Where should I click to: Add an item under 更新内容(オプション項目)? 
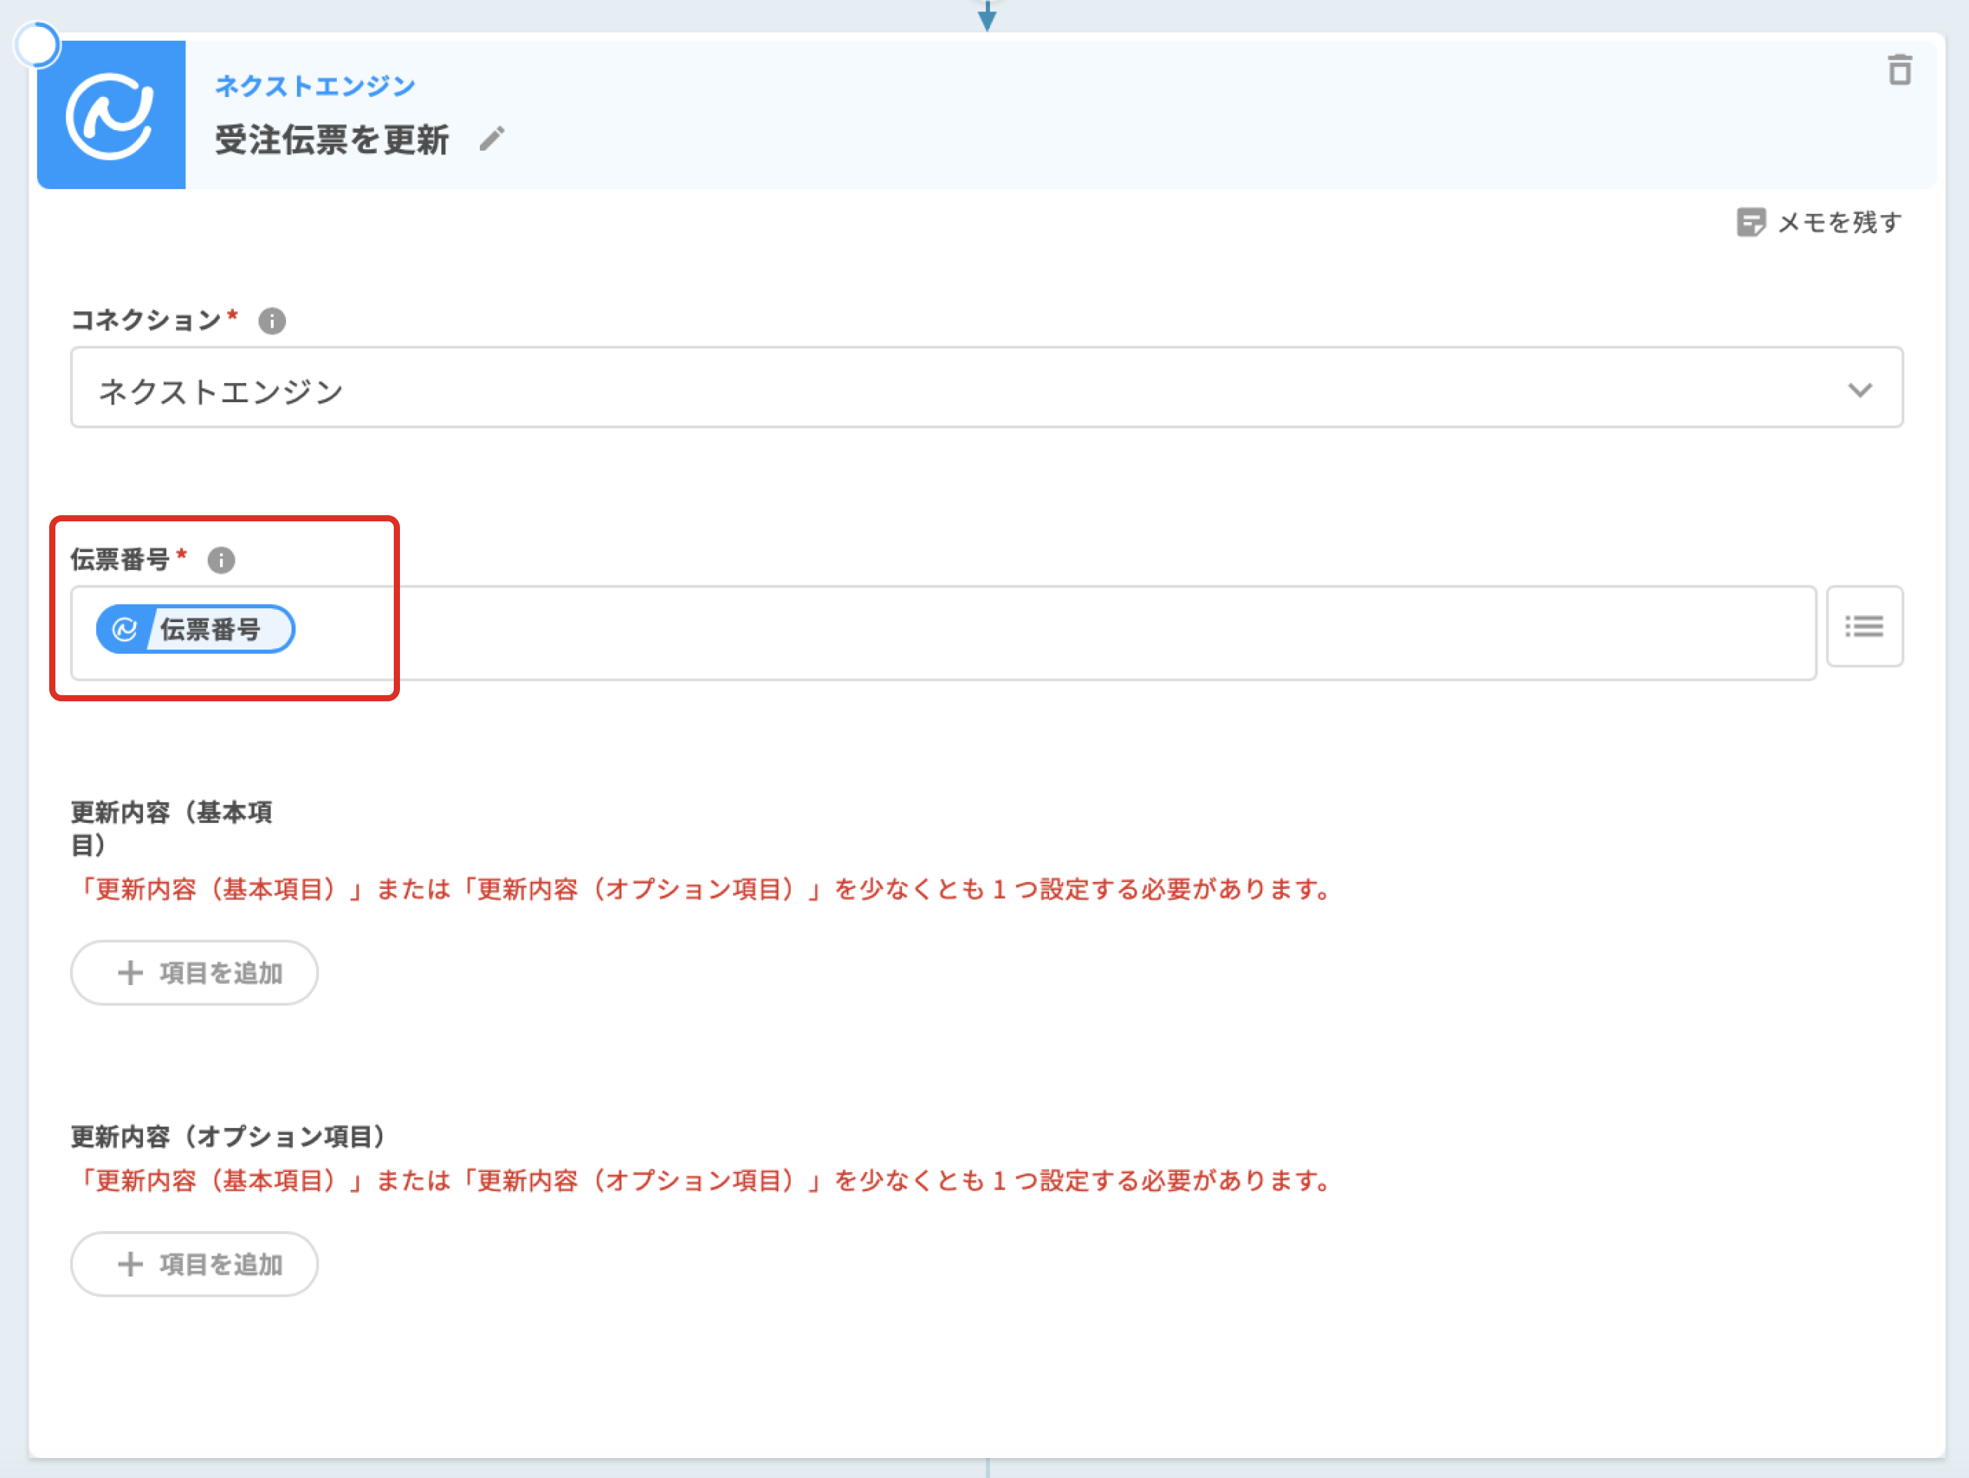(x=194, y=1263)
